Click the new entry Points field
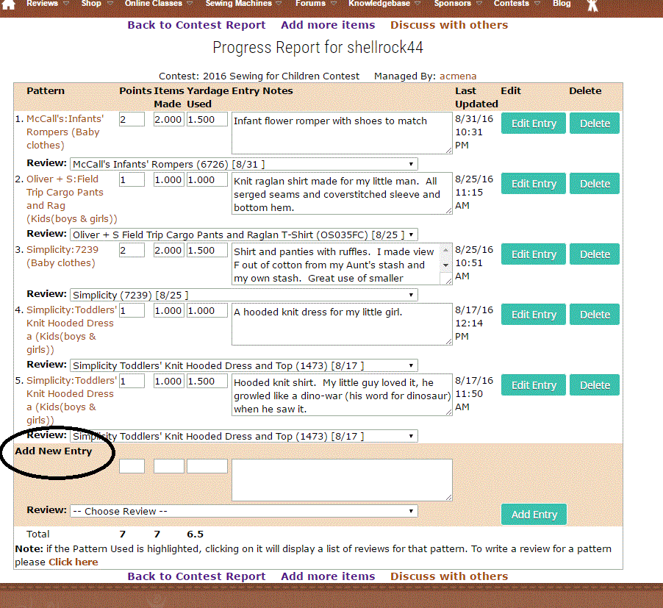663x608 pixels. [132, 466]
